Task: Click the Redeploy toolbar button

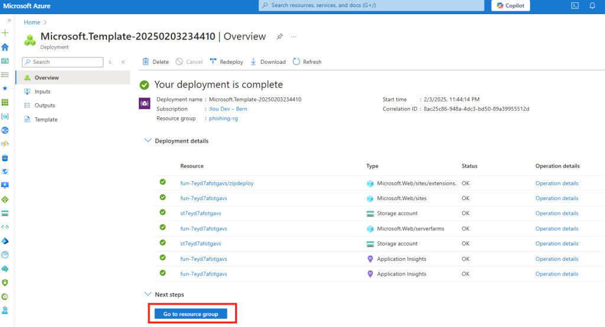Action: (226, 62)
